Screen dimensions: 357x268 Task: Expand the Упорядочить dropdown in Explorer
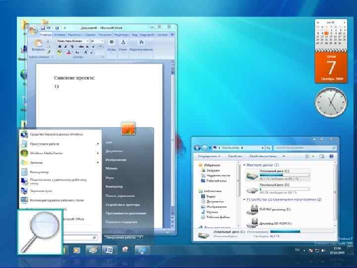tap(209, 156)
